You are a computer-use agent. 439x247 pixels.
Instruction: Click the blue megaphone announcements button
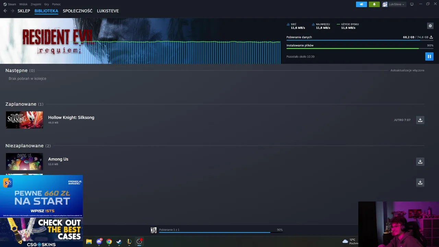[x=361, y=4]
